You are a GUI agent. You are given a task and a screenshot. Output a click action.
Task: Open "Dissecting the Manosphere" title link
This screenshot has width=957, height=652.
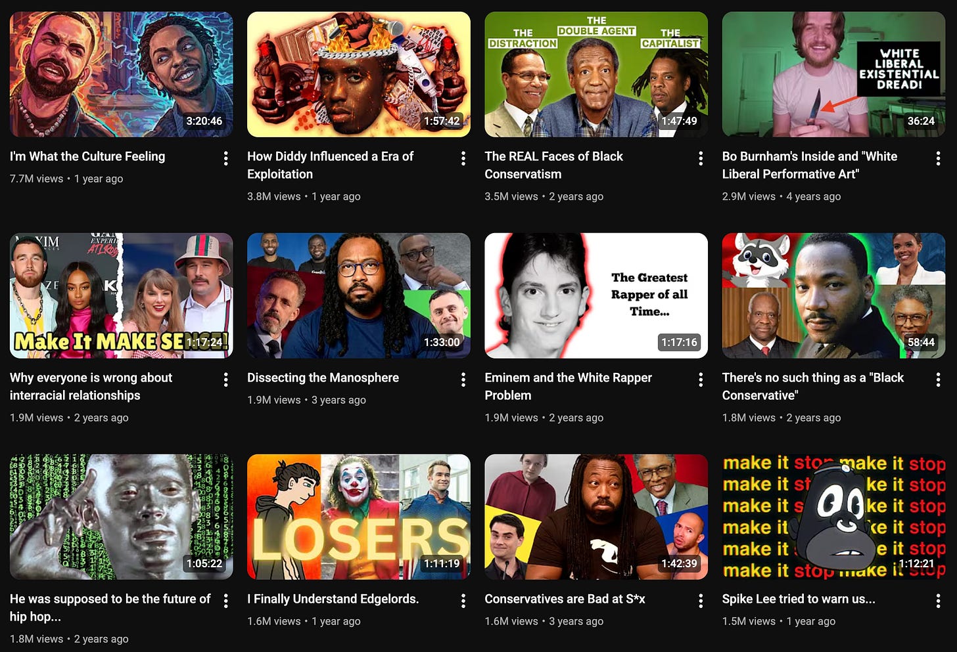[323, 378]
